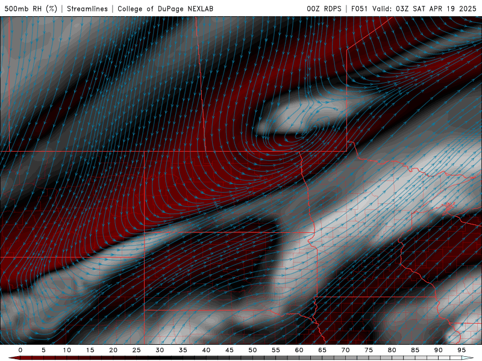Click the 0 value on color scale
The image size is (482, 361).
click(x=20, y=350)
